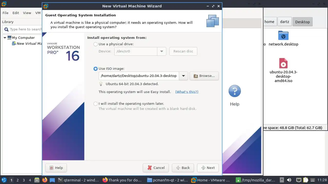Image resolution: width=328 pixels, height=184 pixels.
Task: Click the clipboard tray icon
Action: 306,180
